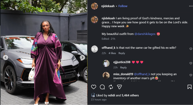Open njidekaah profile avatar in header
Viewport: 193px width, 105px height.
click(94, 6)
